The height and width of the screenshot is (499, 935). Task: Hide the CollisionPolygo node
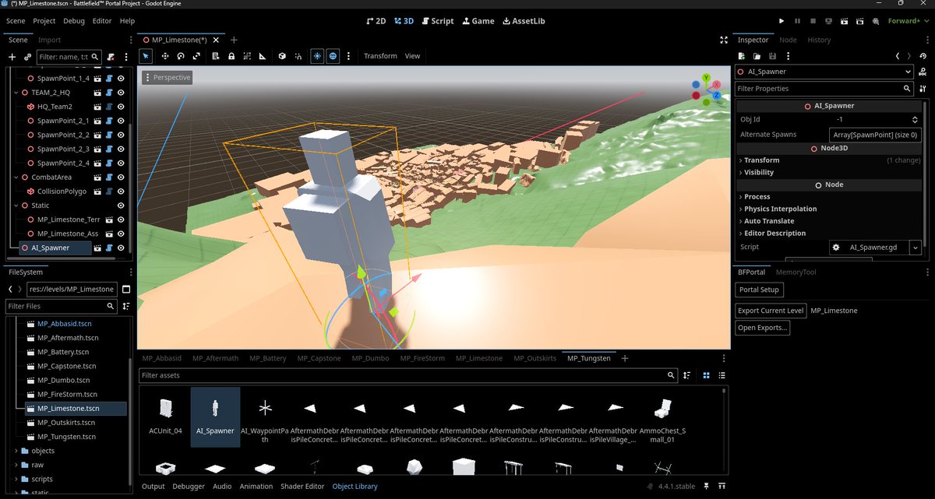point(121,191)
